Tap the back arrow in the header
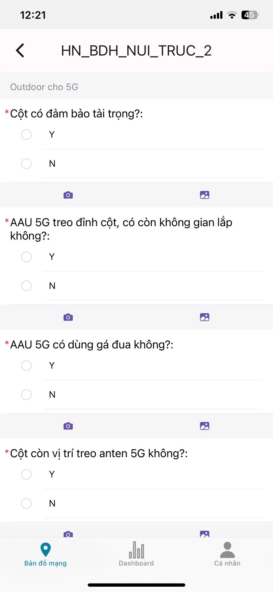 20,51
